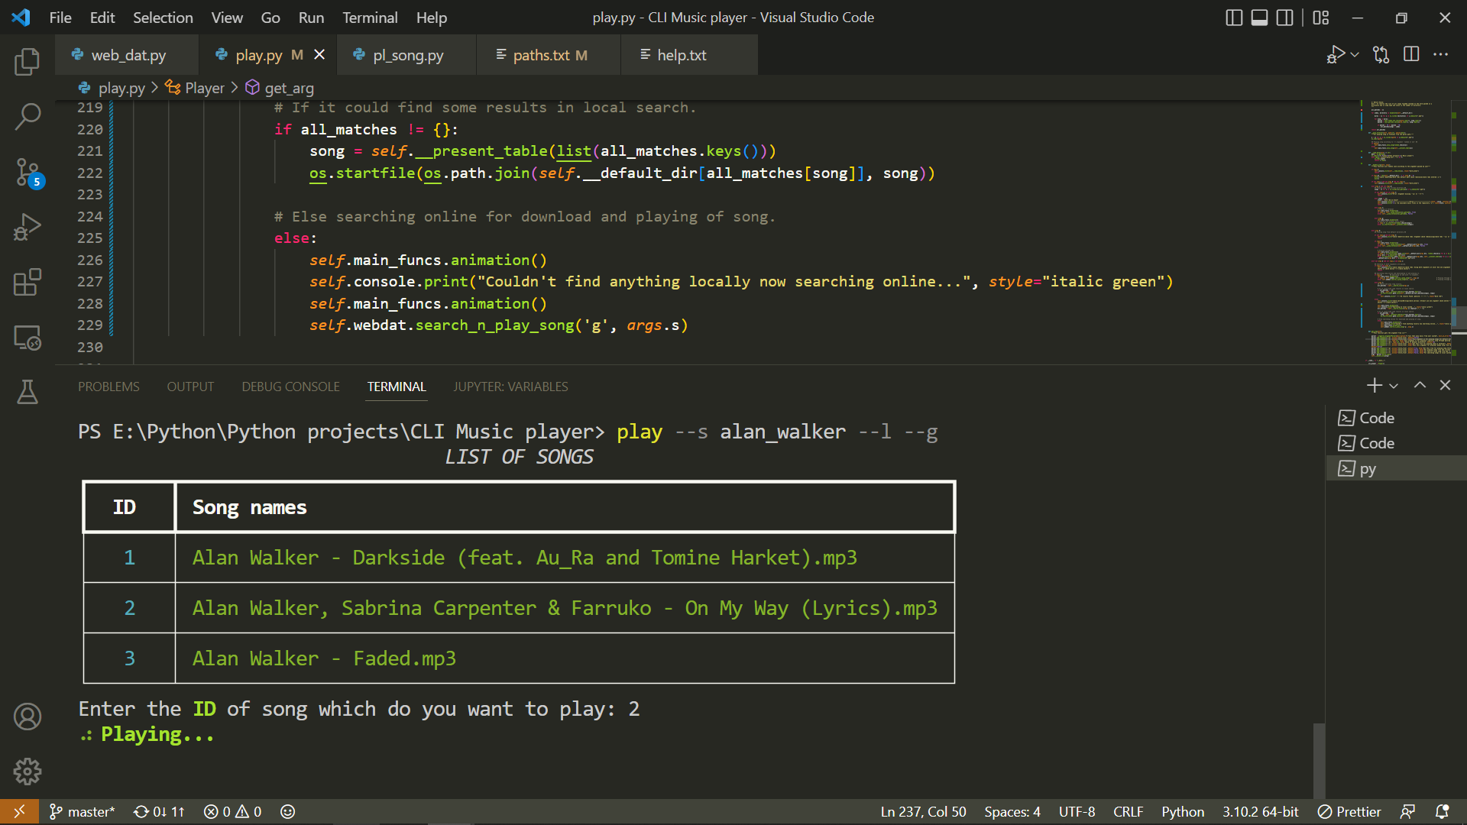Open the Search view icon
Screen dimensions: 1467x825
(28, 117)
